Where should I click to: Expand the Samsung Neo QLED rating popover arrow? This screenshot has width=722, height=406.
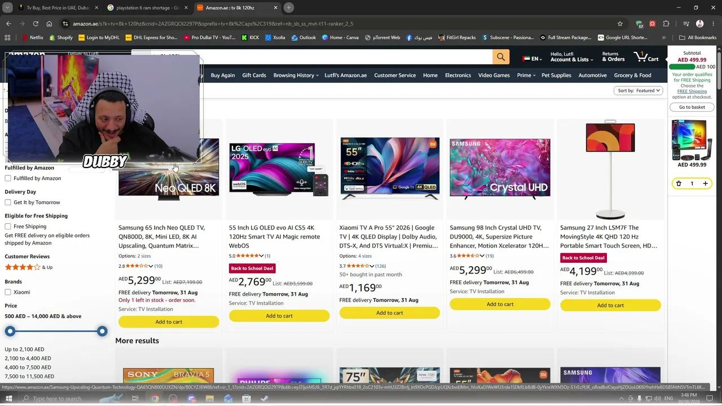tap(151, 266)
